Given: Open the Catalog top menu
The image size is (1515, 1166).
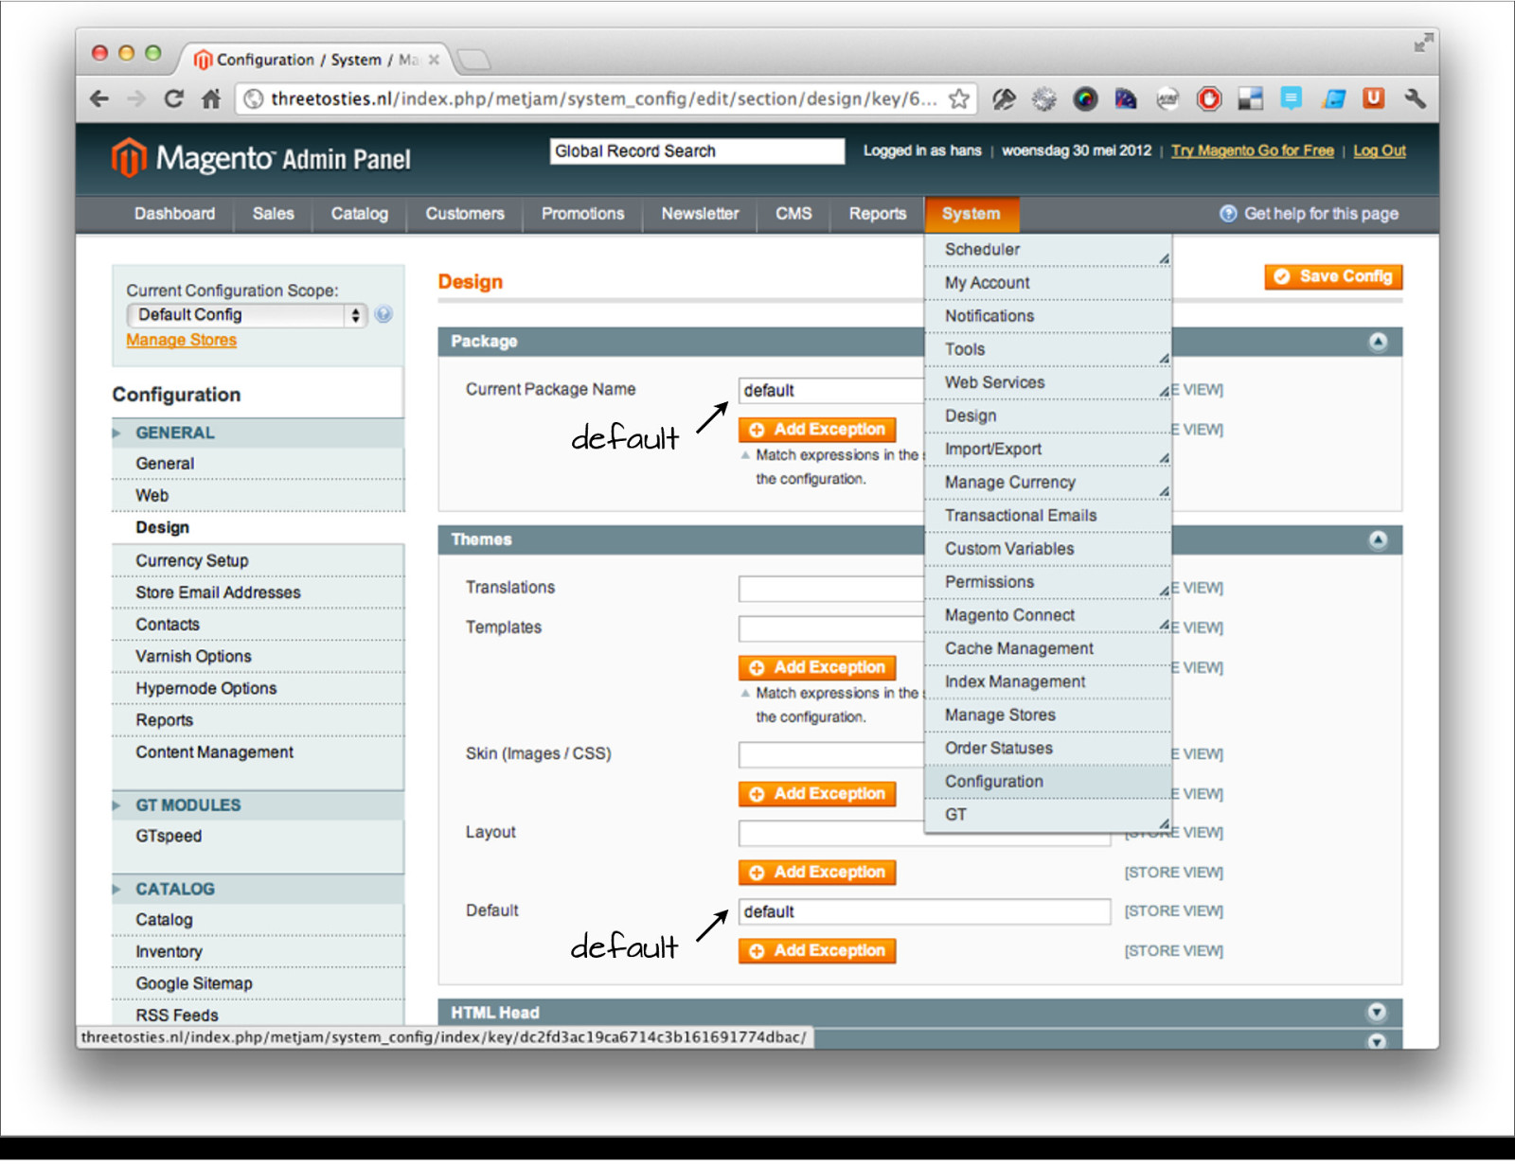Looking at the screenshot, I should point(359,214).
